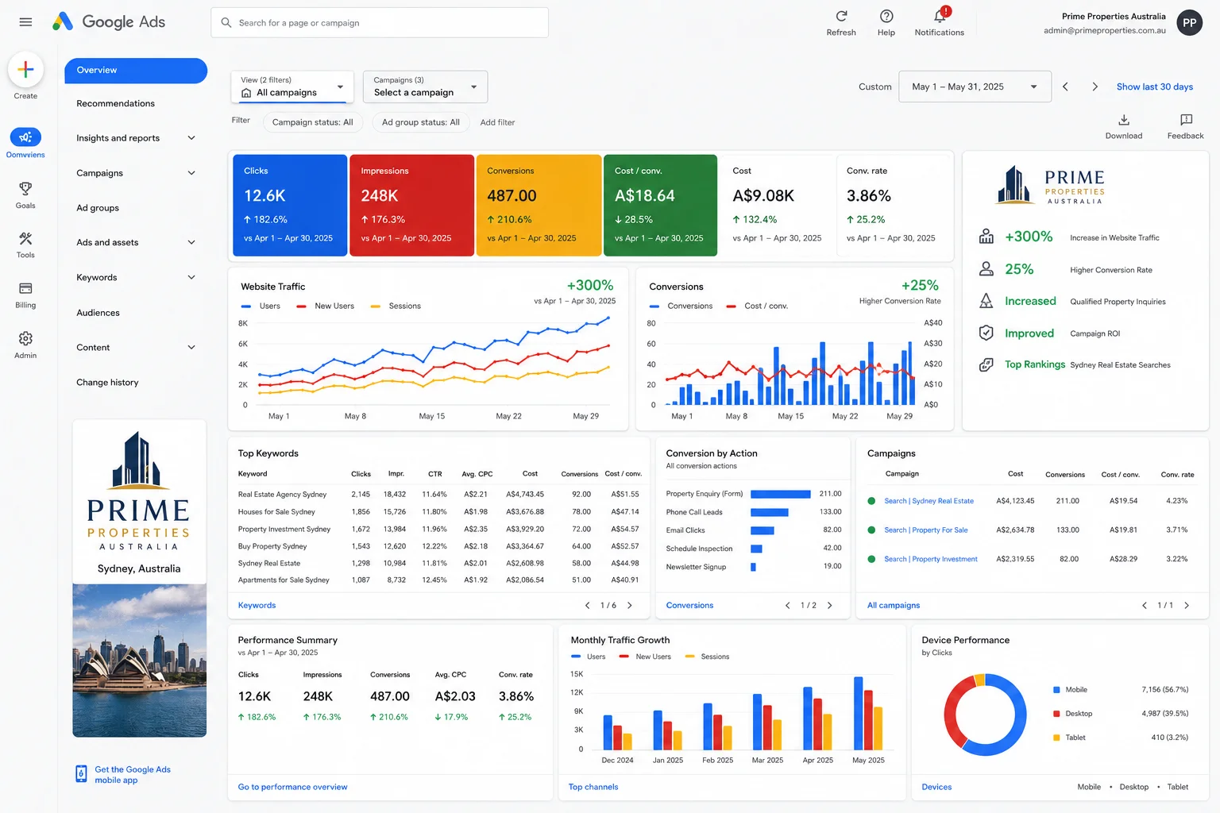Click the Sydney Opera House photo

139,661
